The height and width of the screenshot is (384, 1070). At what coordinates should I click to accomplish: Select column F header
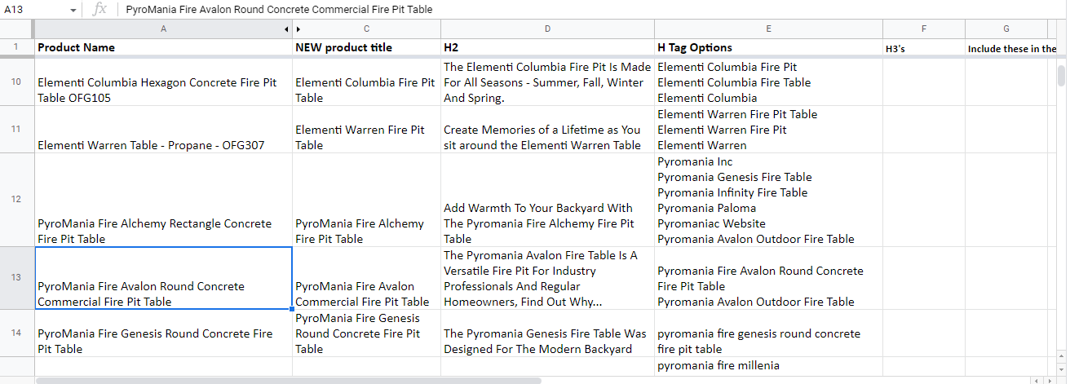point(924,29)
